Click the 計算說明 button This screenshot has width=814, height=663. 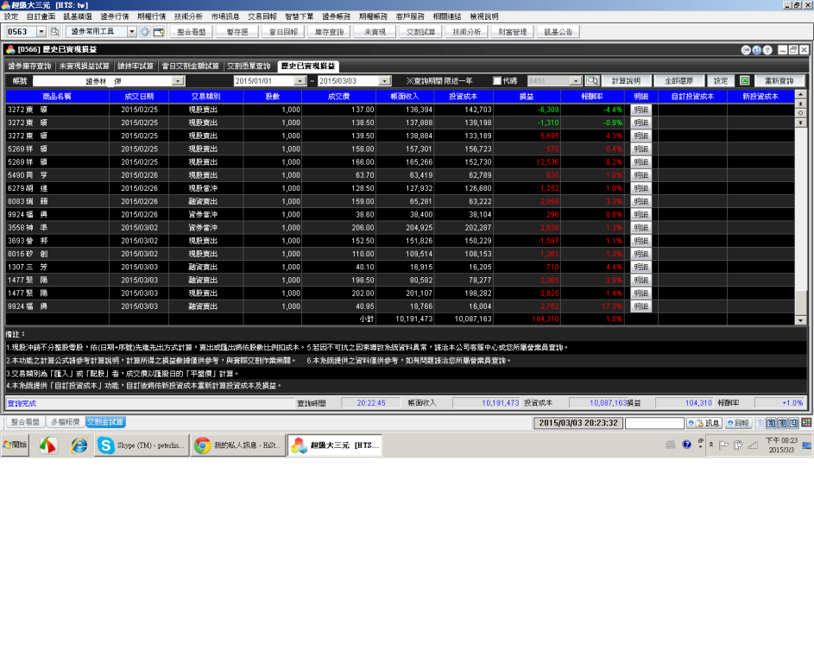[x=626, y=80]
